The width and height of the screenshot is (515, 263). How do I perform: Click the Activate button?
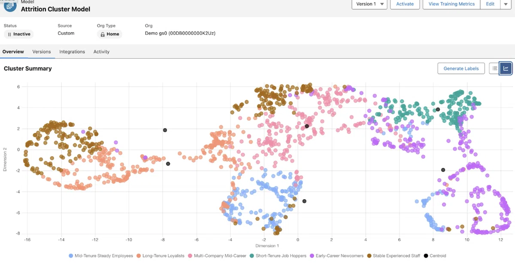(405, 4)
